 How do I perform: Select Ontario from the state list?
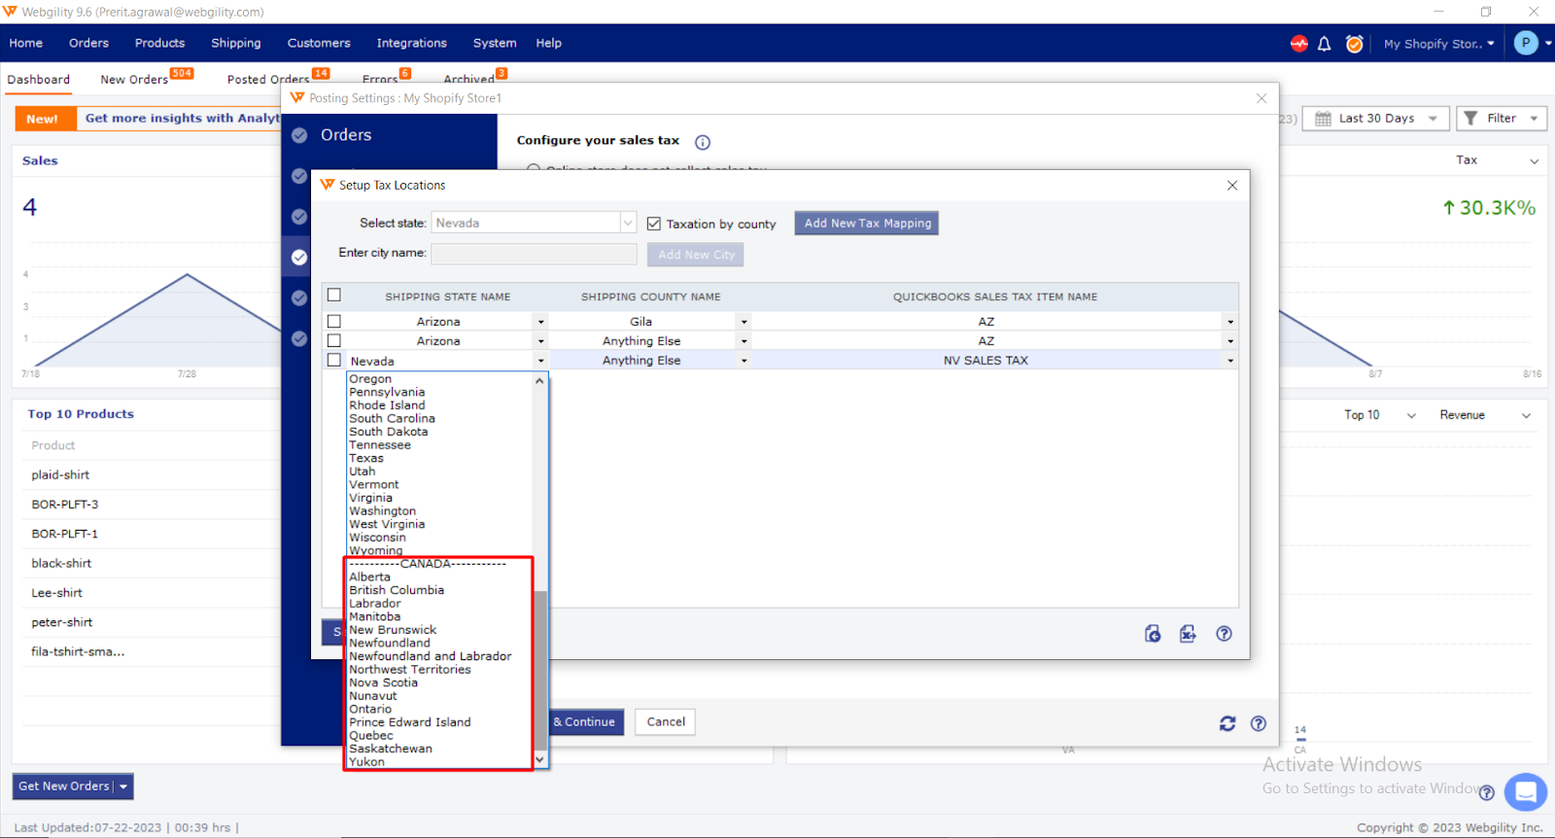[x=370, y=710]
